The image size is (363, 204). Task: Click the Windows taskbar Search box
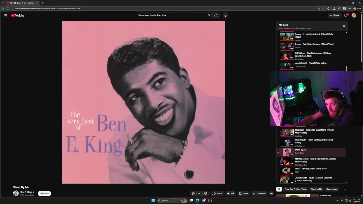tap(172, 201)
